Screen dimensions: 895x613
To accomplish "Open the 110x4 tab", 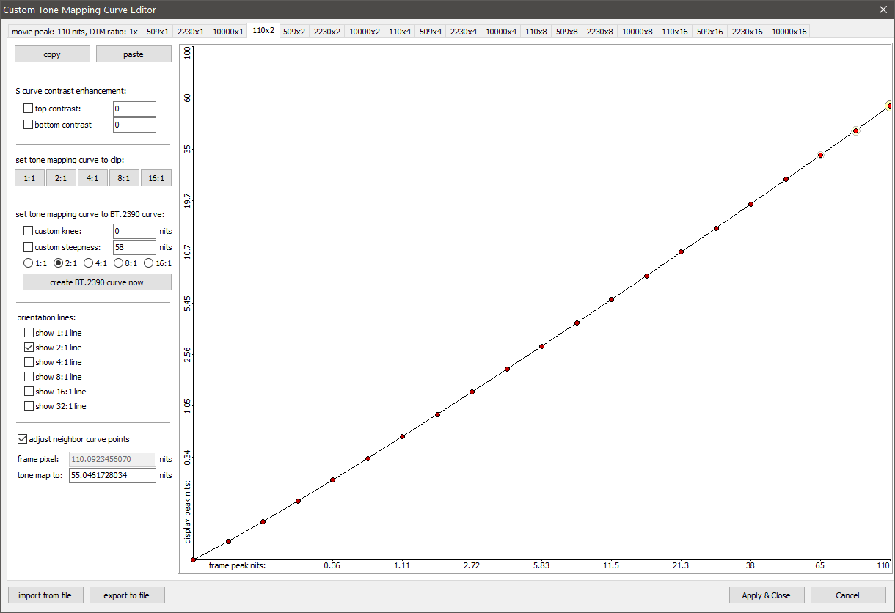I will coord(400,32).
